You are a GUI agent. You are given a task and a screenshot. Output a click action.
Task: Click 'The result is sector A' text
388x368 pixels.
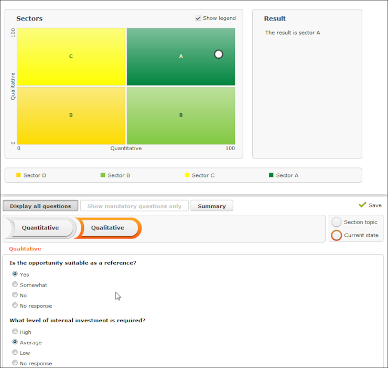click(293, 33)
